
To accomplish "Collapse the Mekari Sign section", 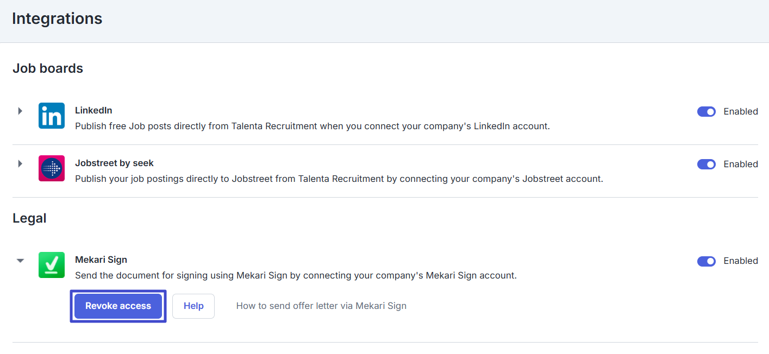I will (x=20, y=261).
